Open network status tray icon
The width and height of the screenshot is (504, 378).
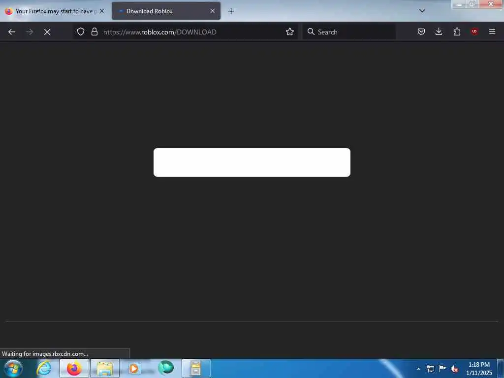point(431,369)
